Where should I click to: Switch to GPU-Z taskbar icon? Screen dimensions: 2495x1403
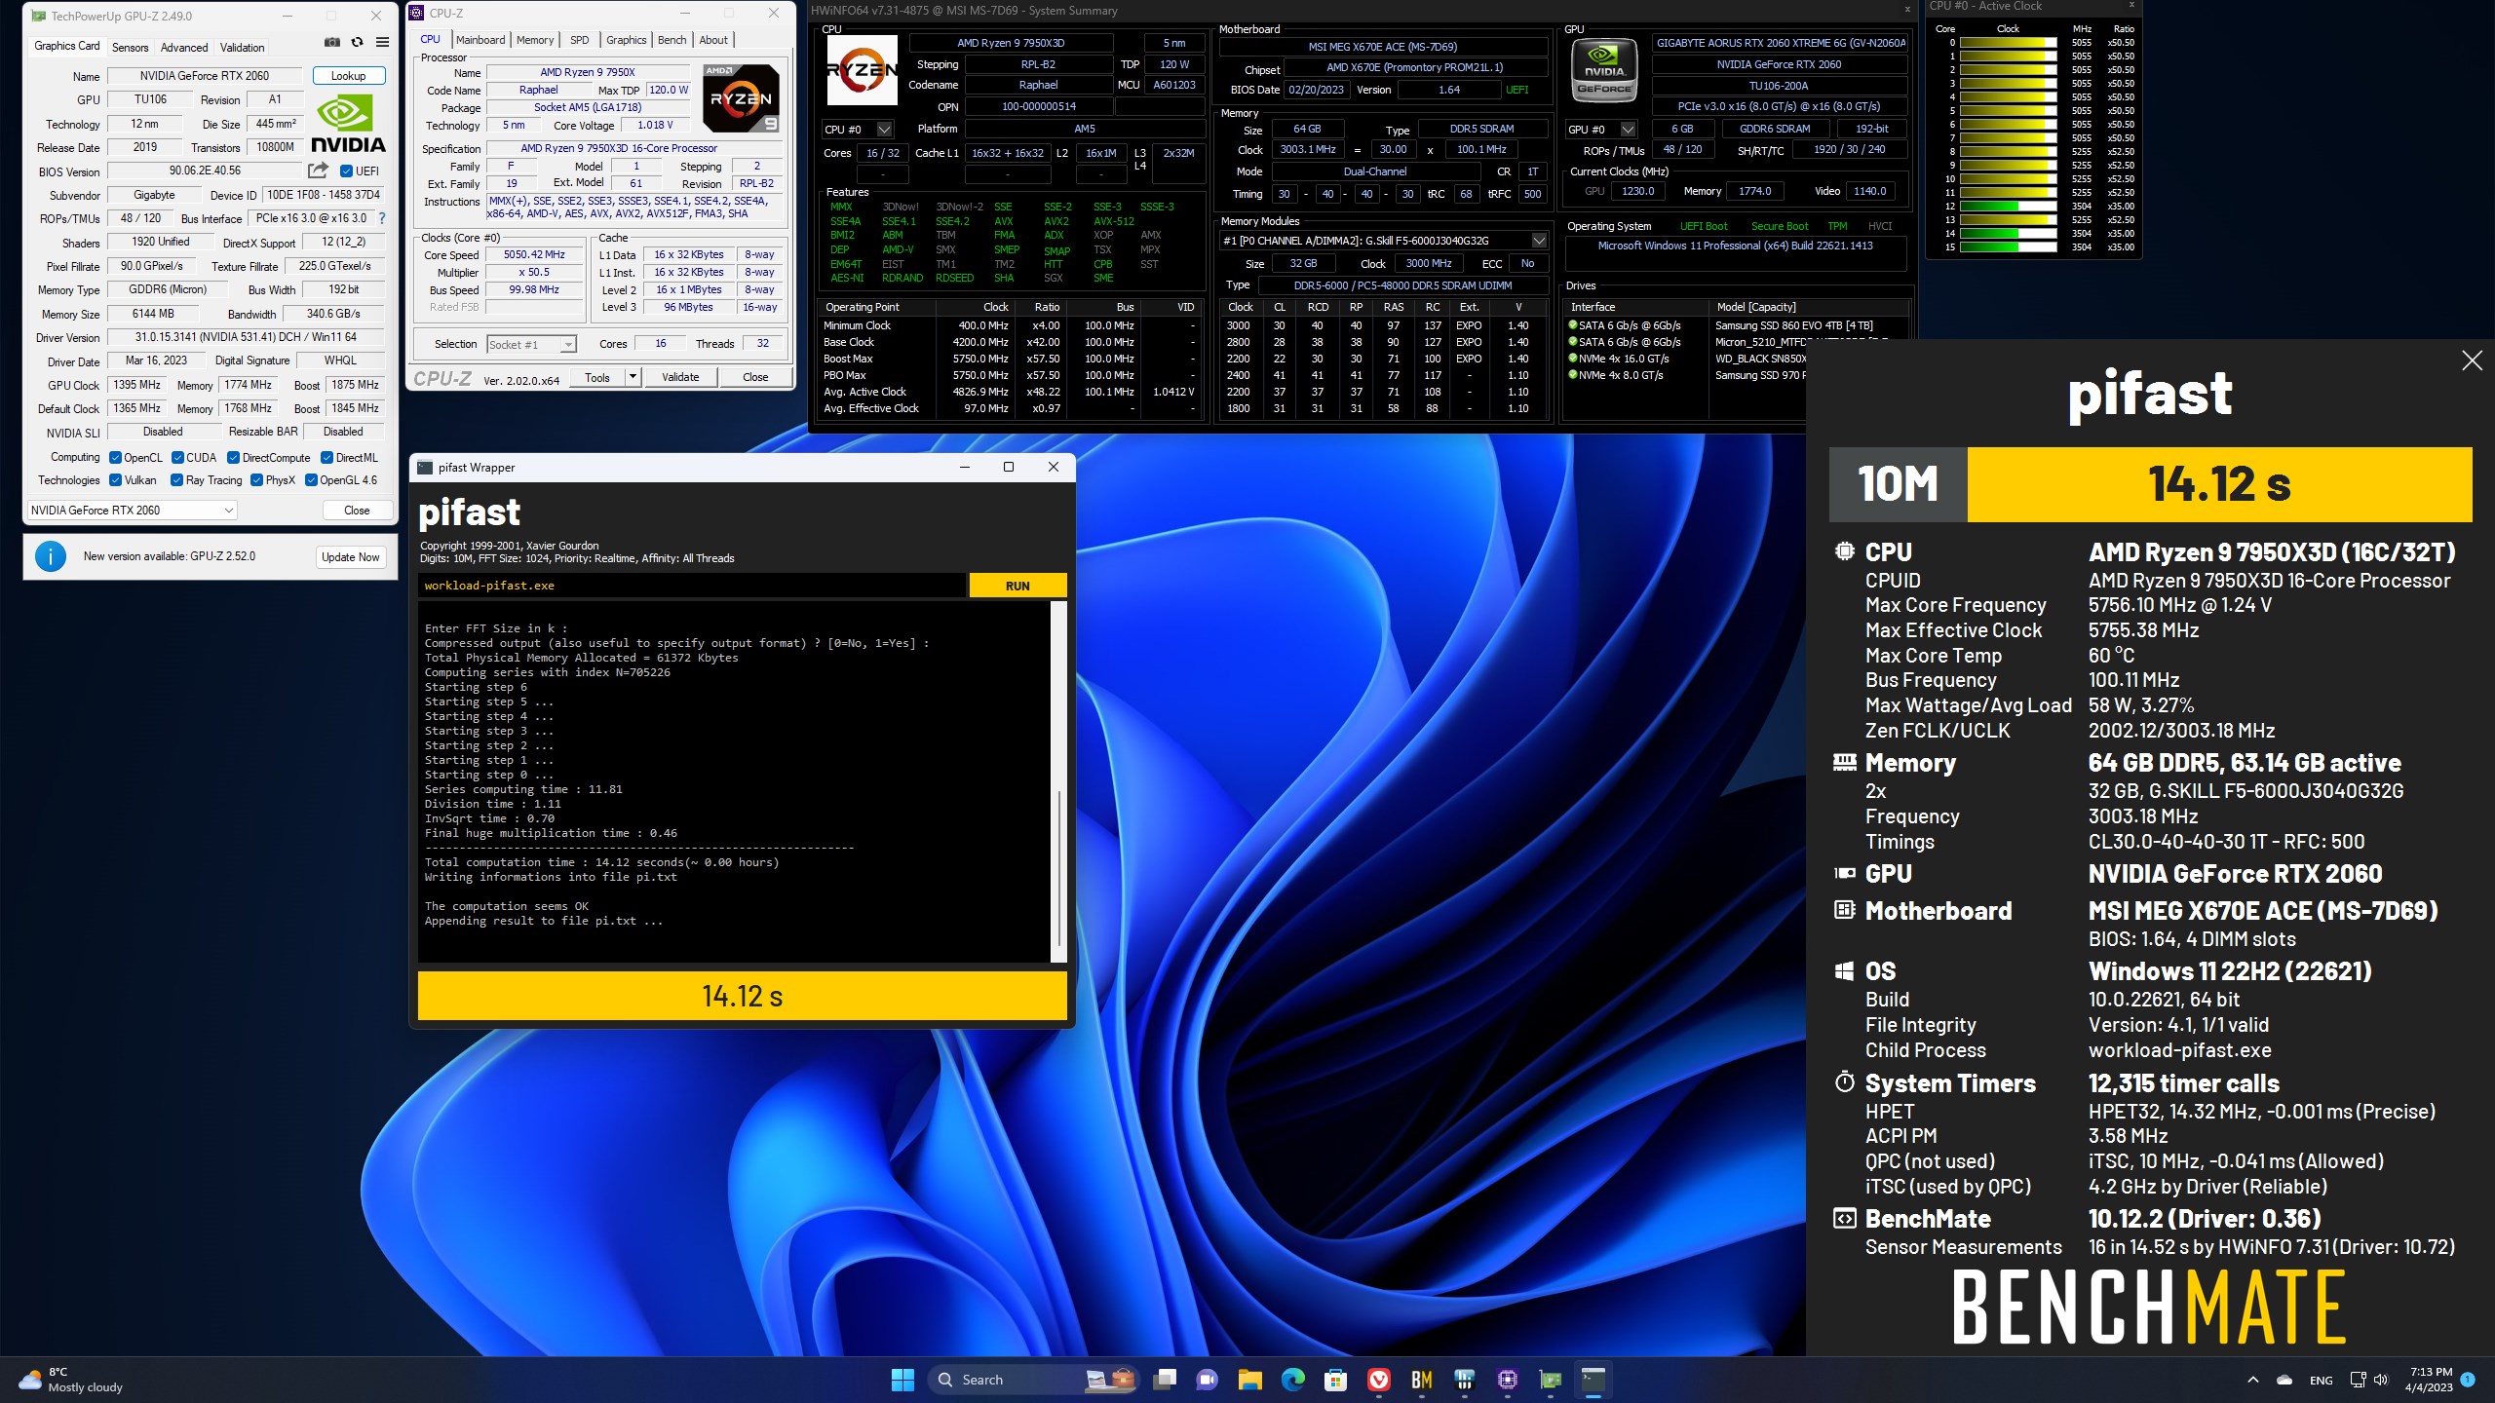point(1550,1380)
